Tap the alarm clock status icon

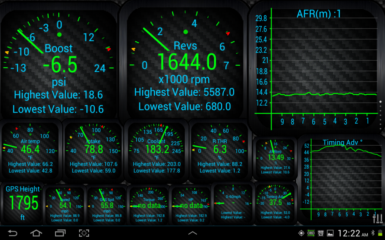(320, 233)
